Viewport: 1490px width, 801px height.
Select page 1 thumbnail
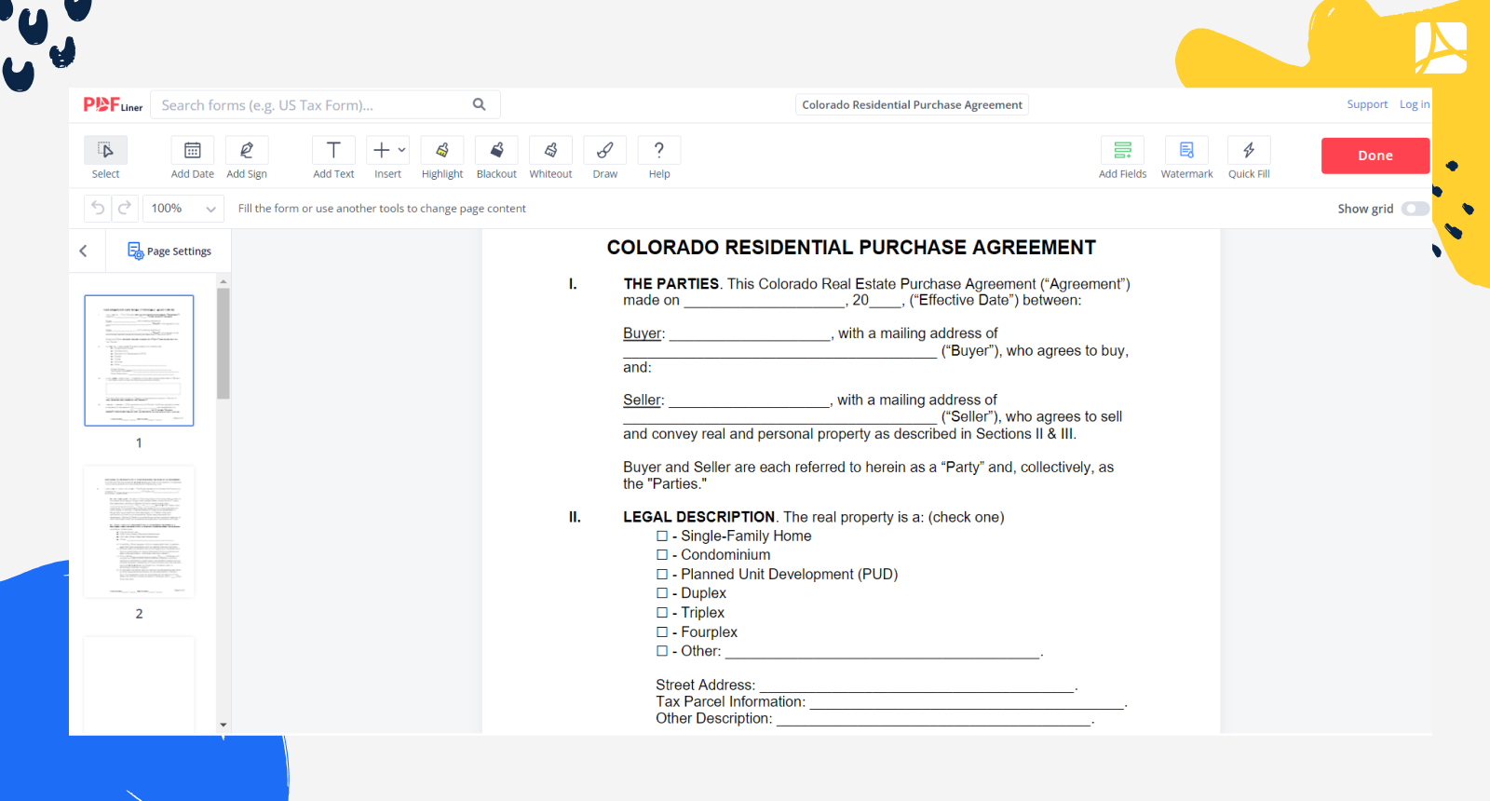pos(139,360)
